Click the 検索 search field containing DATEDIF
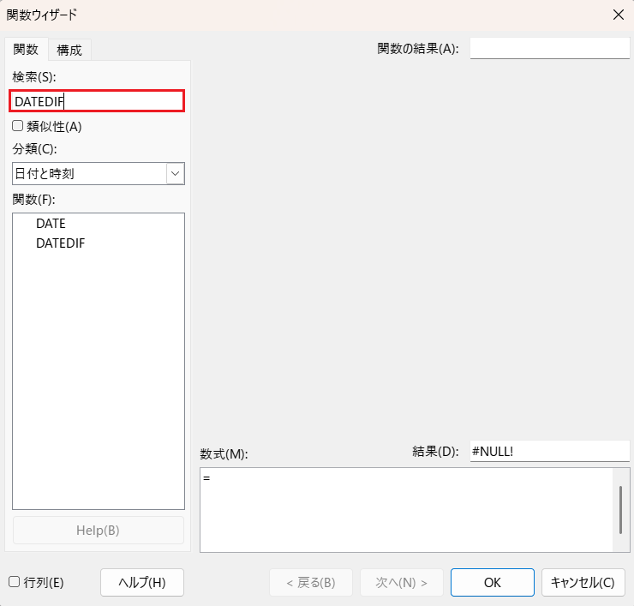Viewport: 634px width, 606px height. pos(97,101)
